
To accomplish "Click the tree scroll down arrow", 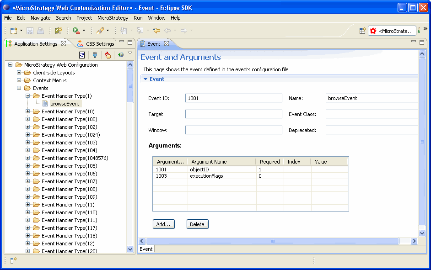I will 130,249.
